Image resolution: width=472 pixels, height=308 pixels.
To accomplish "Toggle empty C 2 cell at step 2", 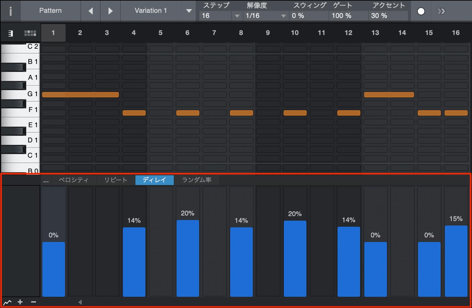I will click(80, 49).
